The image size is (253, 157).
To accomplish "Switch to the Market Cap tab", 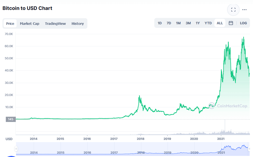I will click(30, 23).
